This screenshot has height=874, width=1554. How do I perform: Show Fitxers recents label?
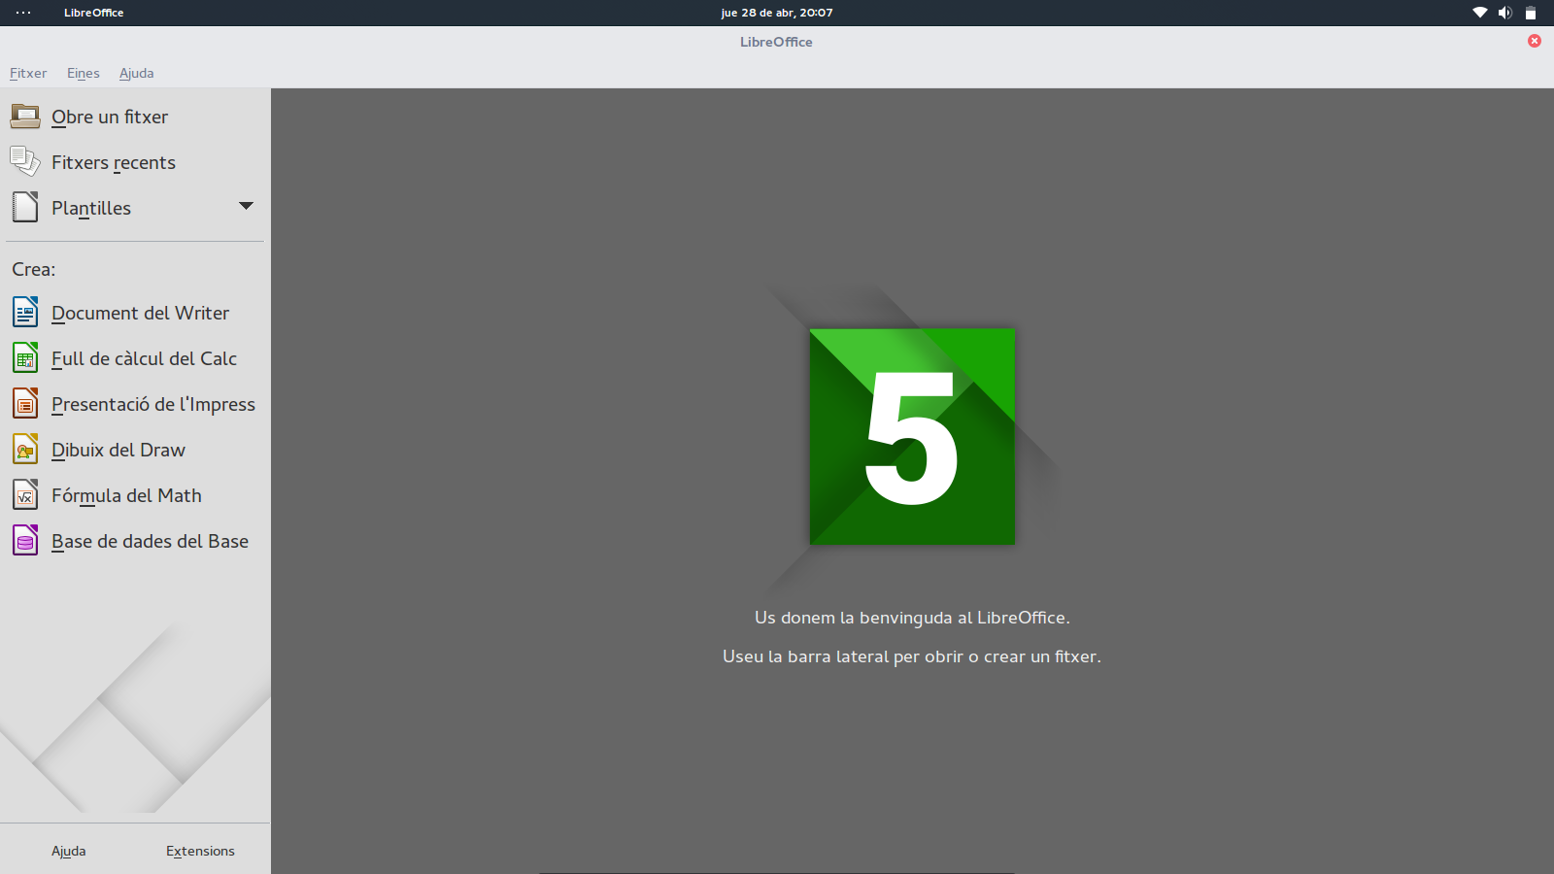(114, 162)
